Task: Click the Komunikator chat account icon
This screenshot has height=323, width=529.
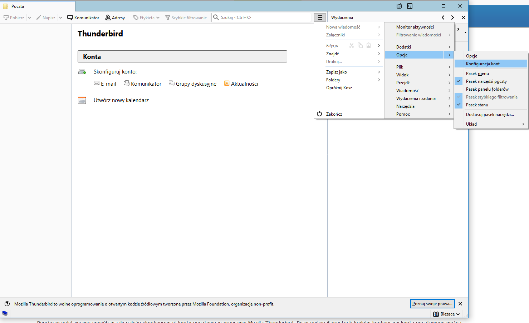Action: (x=127, y=83)
